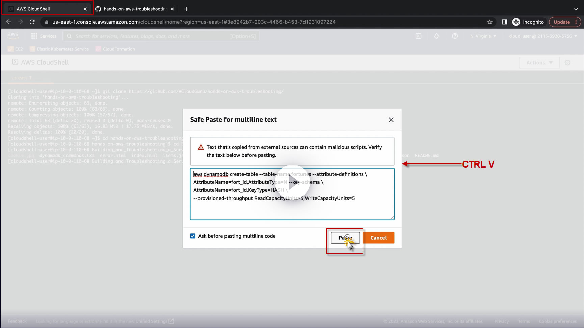Click the address bar URL
584x328 pixels.
tap(194, 22)
